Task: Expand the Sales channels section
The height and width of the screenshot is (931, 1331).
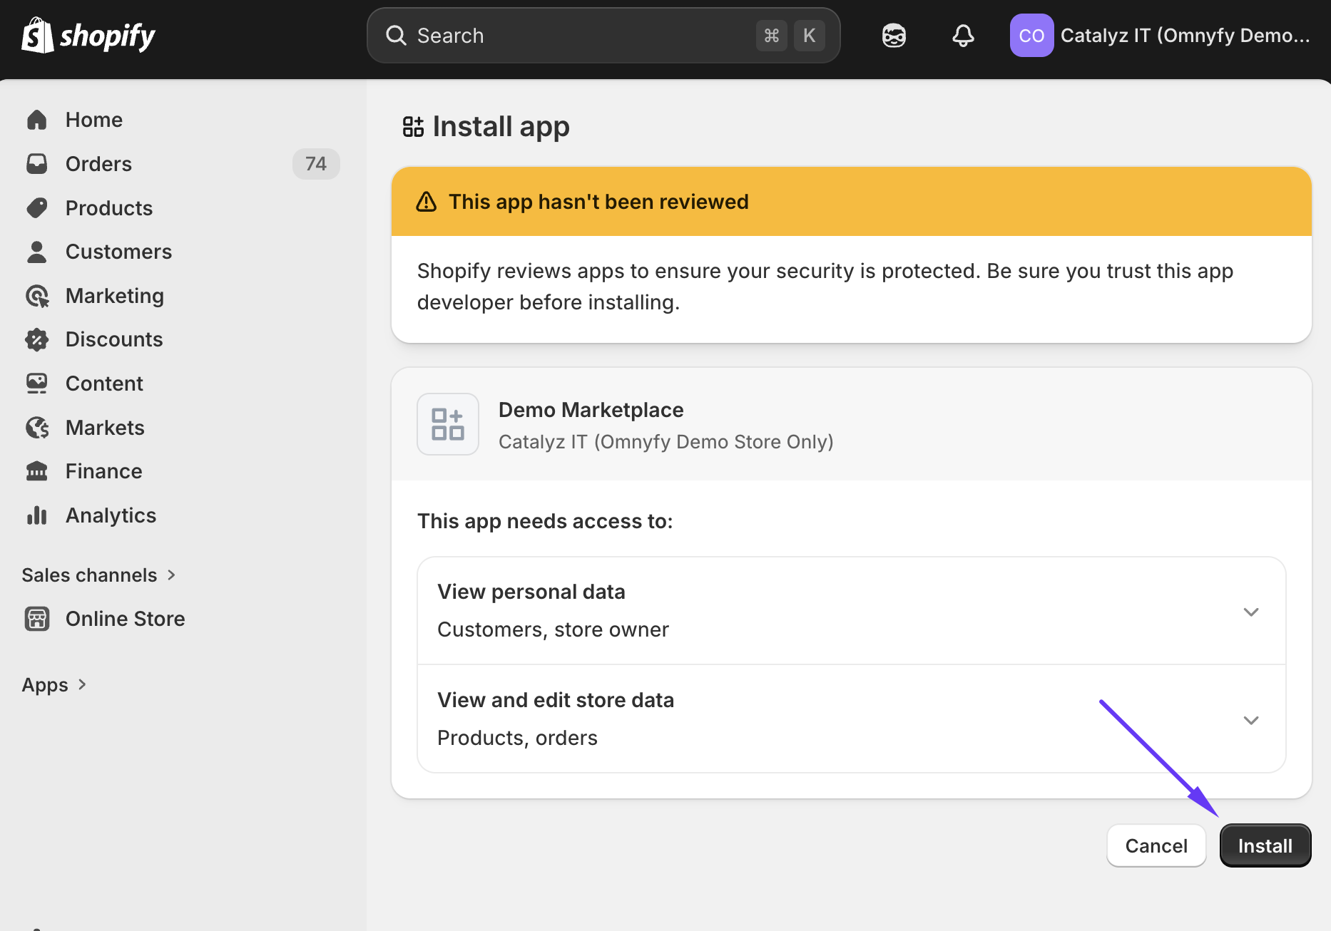Action: pyautogui.click(x=98, y=575)
